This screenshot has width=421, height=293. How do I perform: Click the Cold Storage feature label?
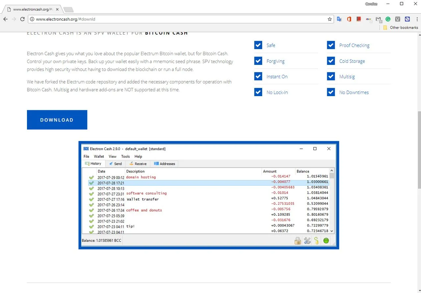(352, 61)
